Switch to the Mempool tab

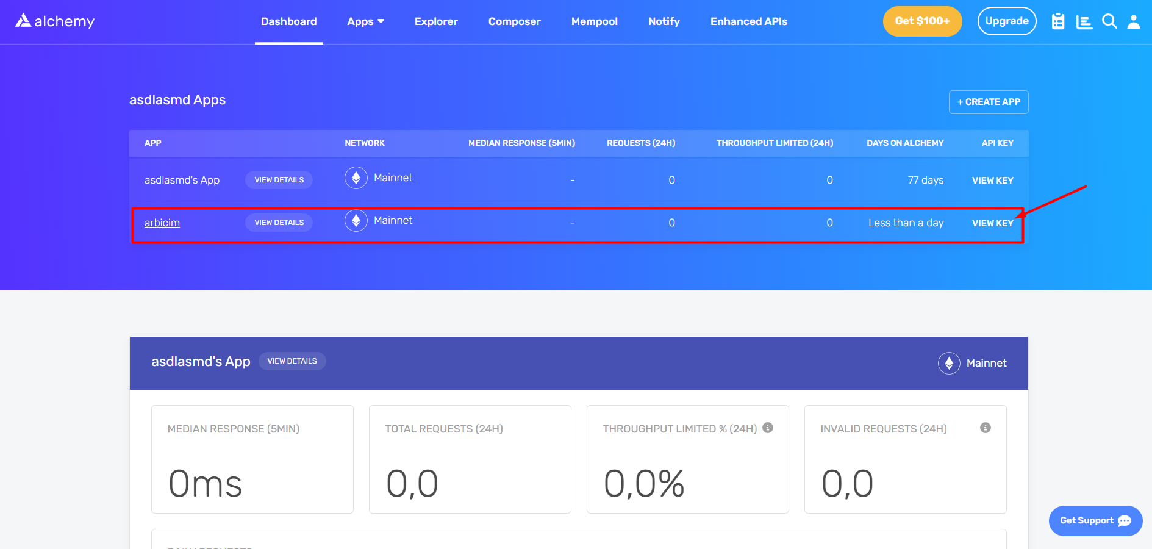pyautogui.click(x=595, y=21)
